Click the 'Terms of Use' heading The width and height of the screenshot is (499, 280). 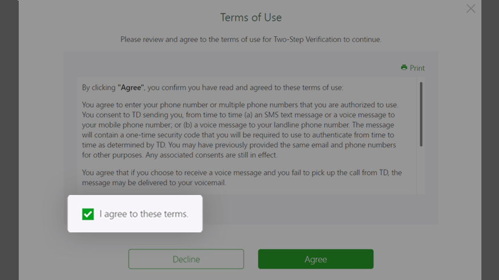pos(251,18)
